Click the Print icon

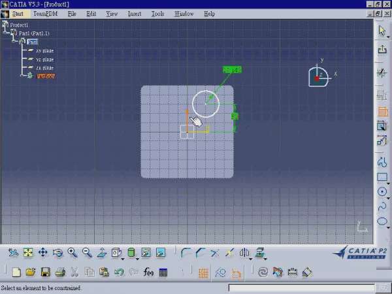point(60,272)
